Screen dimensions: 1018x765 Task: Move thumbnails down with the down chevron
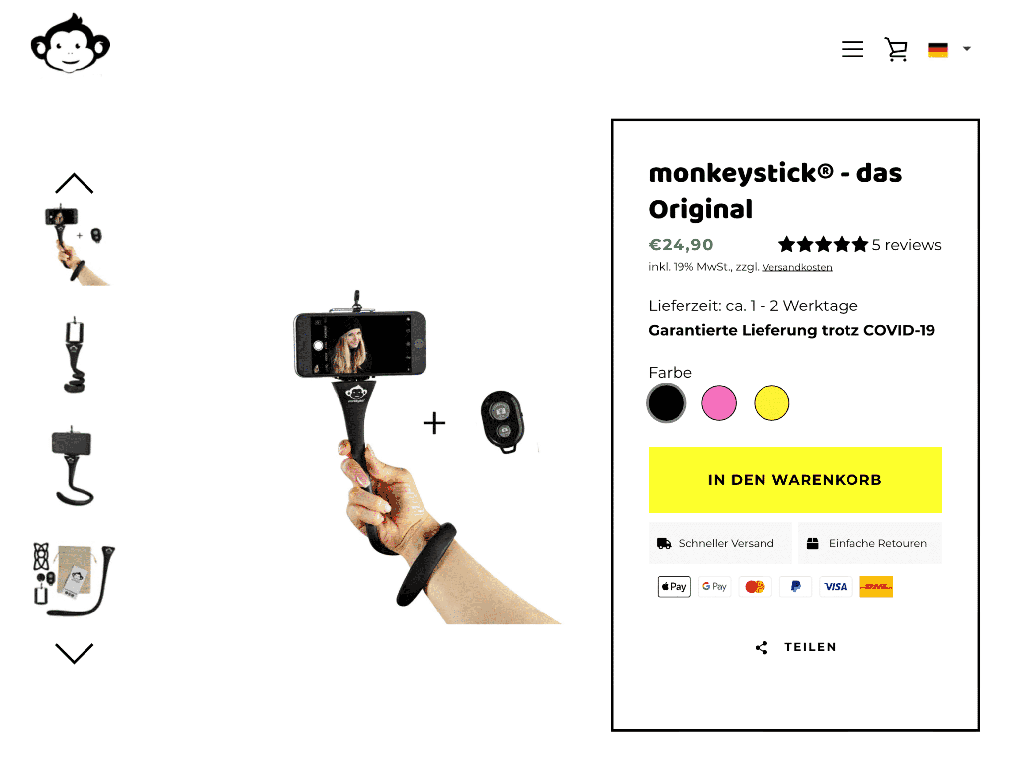(74, 653)
